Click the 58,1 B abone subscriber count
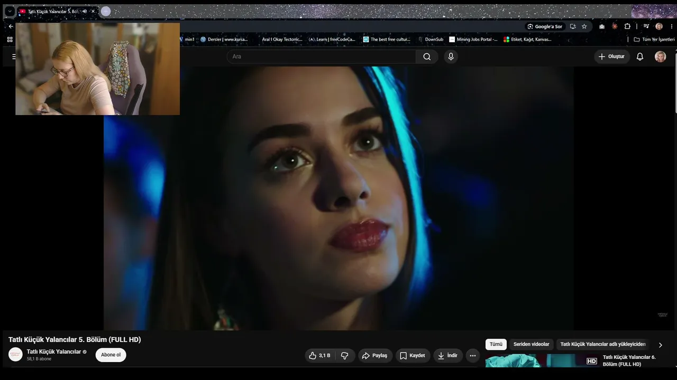The image size is (677, 380). [x=39, y=359]
